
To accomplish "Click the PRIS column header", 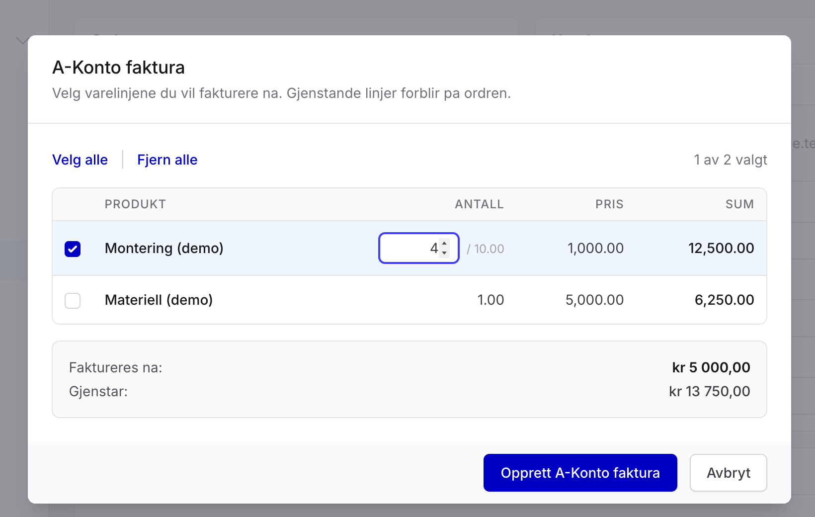I will coord(609,204).
